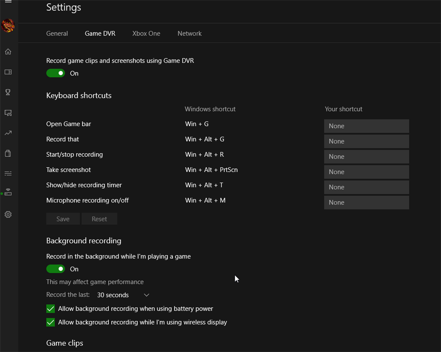The image size is (441, 352).
Task: Open Achievements trophy icon
Action: [8, 92]
